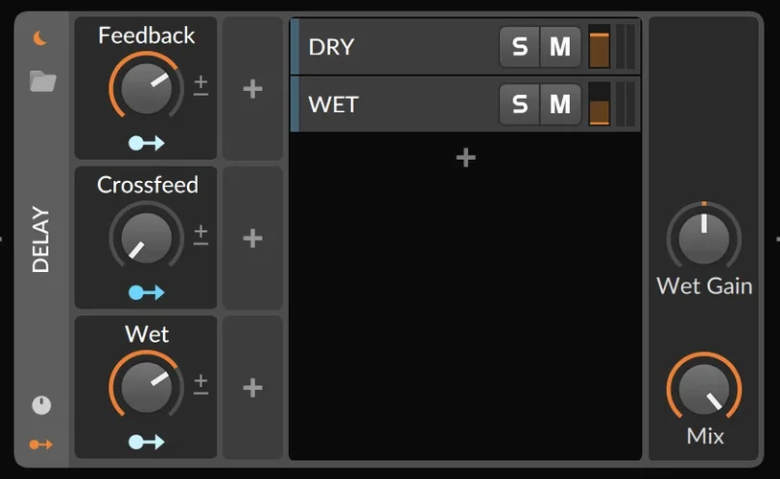Click the orange arrow icon at bottom-left
The width and height of the screenshot is (780, 479).
point(41,445)
